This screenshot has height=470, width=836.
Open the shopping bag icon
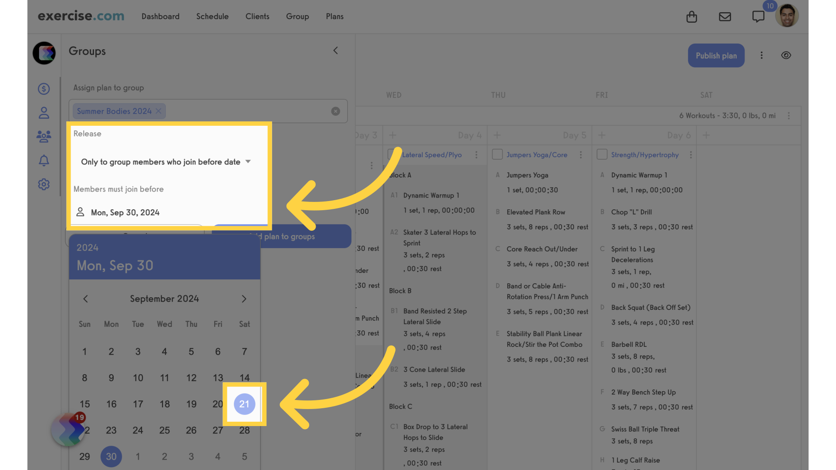691,17
